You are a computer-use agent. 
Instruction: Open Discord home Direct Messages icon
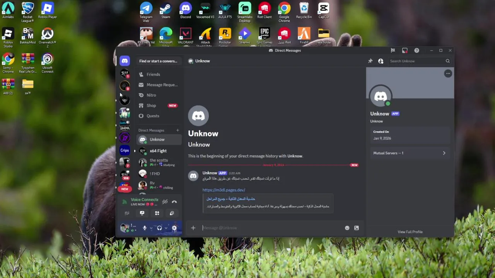[125, 61]
